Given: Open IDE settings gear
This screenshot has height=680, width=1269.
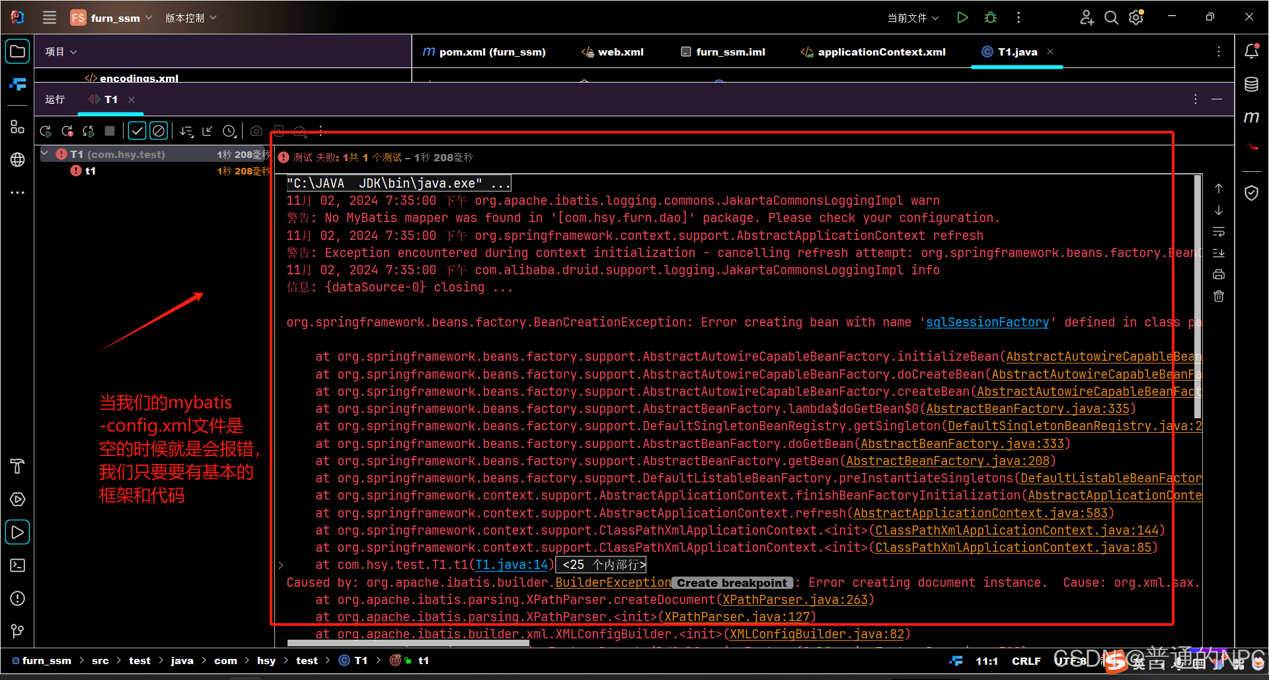Looking at the screenshot, I should coord(1136,18).
